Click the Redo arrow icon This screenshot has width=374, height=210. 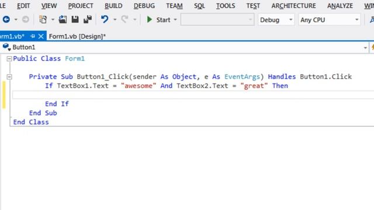(124, 19)
